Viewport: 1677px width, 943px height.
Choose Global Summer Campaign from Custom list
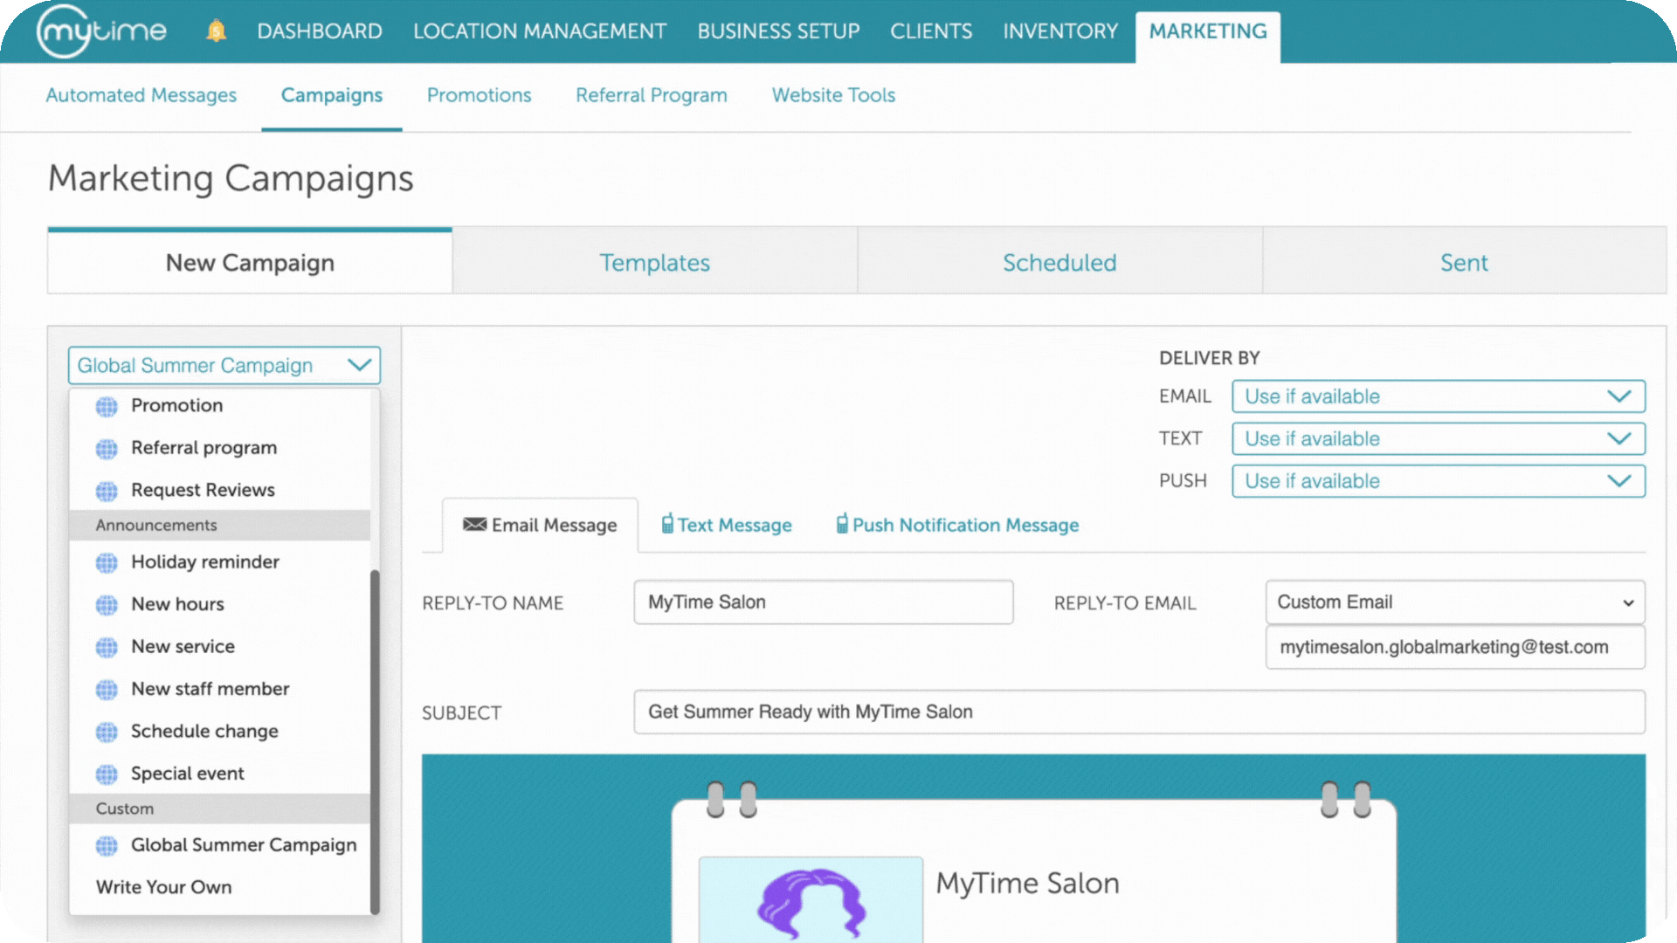[220, 845]
